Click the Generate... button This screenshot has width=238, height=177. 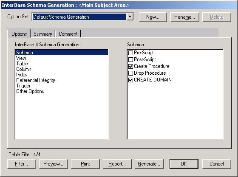(x=149, y=164)
